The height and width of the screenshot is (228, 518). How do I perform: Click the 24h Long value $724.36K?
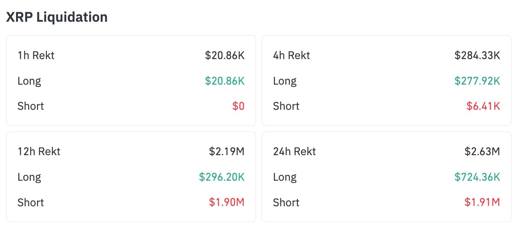[x=477, y=177]
